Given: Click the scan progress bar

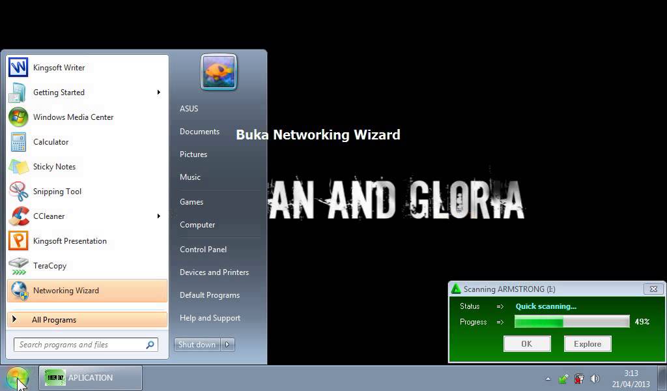Looking at the screenshot, I should point(572,322).
